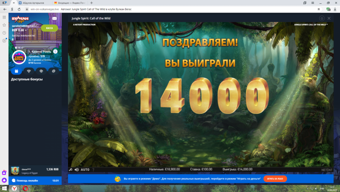Bookmark this page in address bar
The width and height of the screenshot is (340, 192).
[x=318, y=9]
